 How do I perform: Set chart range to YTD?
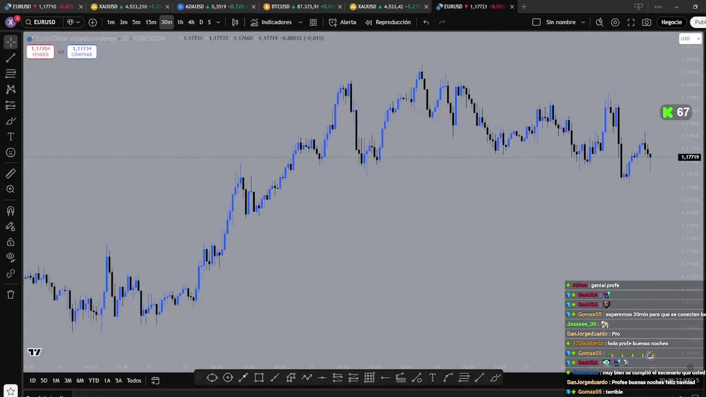(x=94, y=380)
